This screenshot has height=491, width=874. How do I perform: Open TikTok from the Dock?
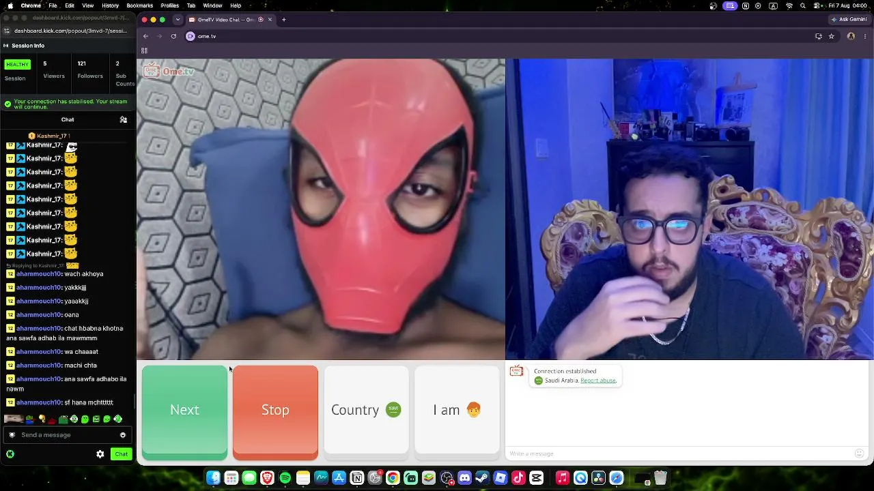tap(518, 478)
